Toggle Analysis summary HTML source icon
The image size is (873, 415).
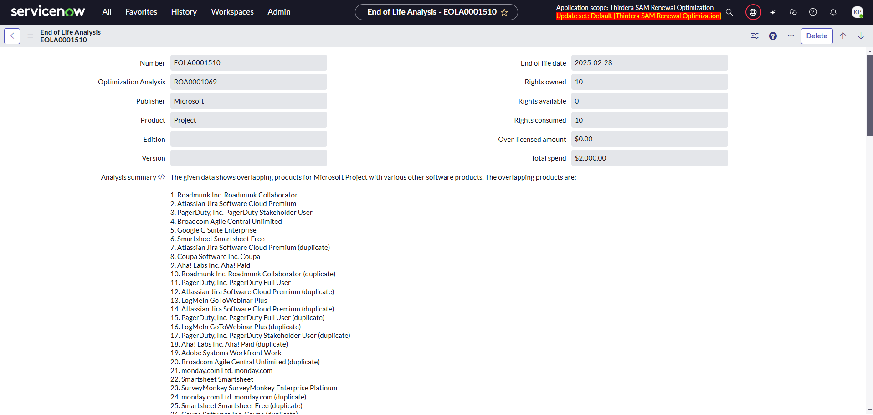click(161, 177)
